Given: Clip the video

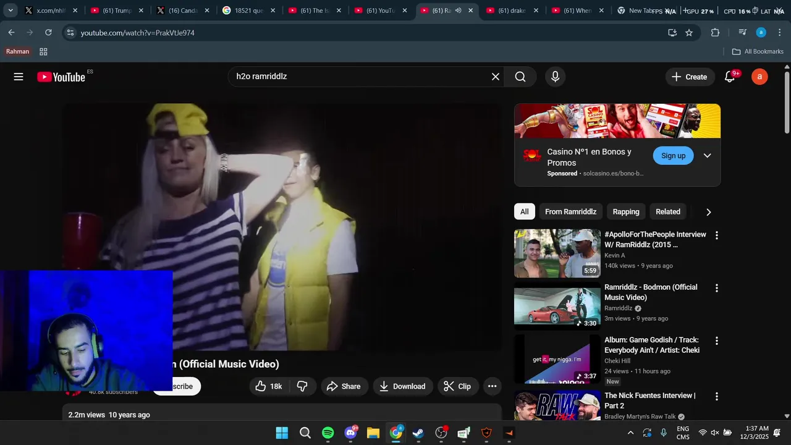Looking at the screenshot, I should tap(458, 386).
